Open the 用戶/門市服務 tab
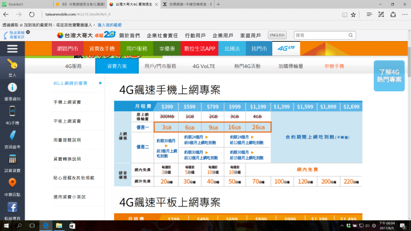 (160, 66)
